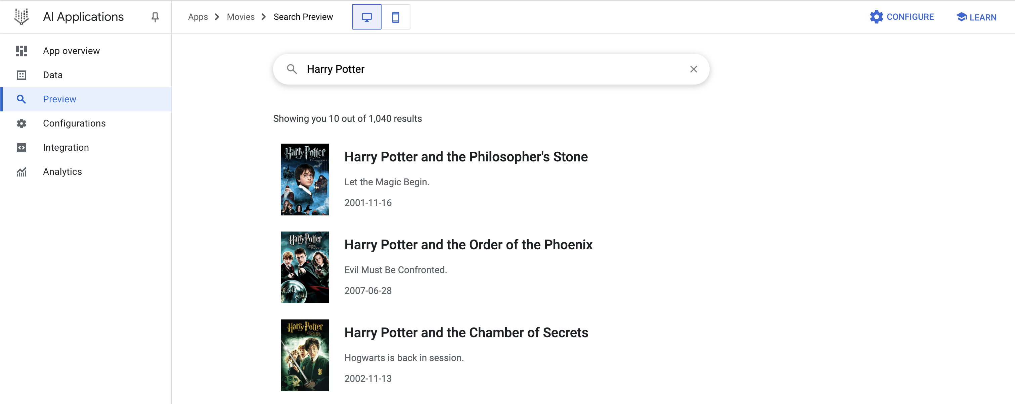Open the LEARN link
The width and height of the screenshot is (1015, 404).
pyautogui.click(x=976, y=17)
